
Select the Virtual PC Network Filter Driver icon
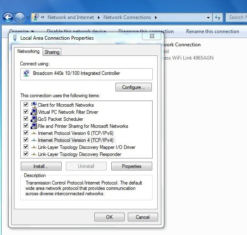click(x=34, y=112)
